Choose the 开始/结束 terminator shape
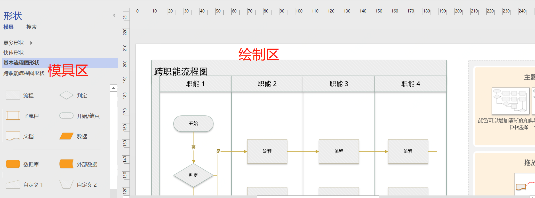The height and width of the screenshot is (198, 535). (66, 116)
